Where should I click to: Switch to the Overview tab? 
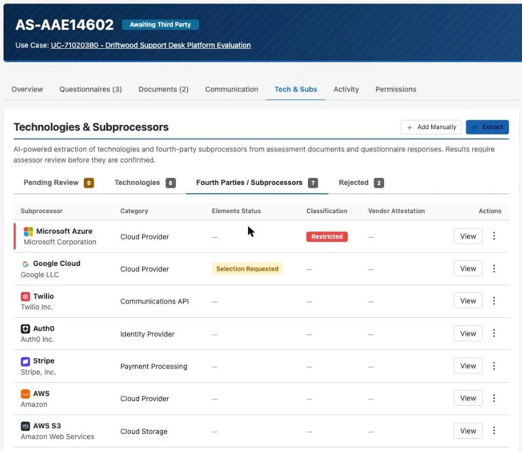(28, 89)
